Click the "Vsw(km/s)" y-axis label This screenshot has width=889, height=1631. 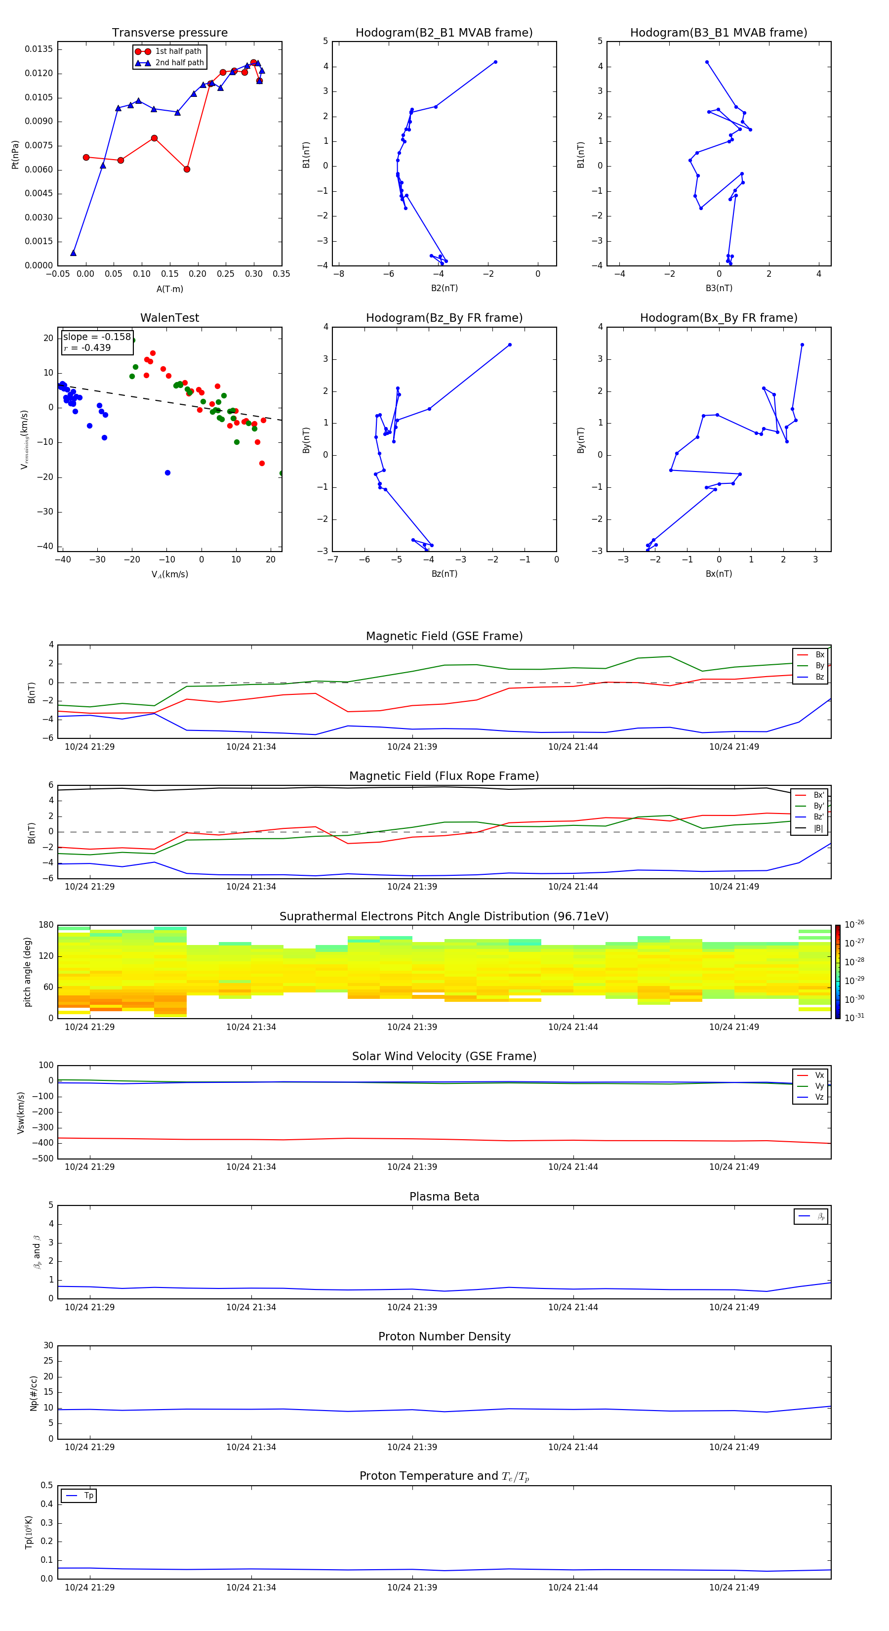pos(21,1113)
